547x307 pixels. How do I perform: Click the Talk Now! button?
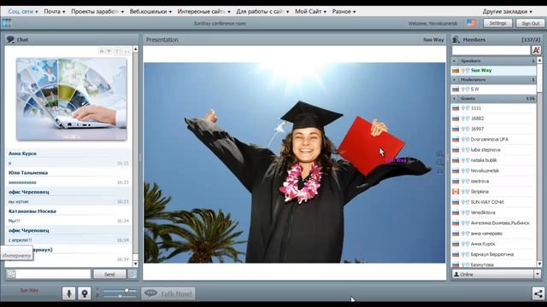coord(168,293)
